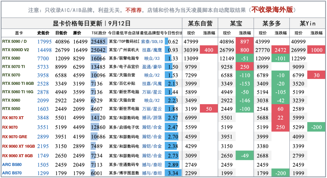Open the '技嘉/魔鹰' brand model link
Screen dimensions: 327x178
(x=152, y=50)
